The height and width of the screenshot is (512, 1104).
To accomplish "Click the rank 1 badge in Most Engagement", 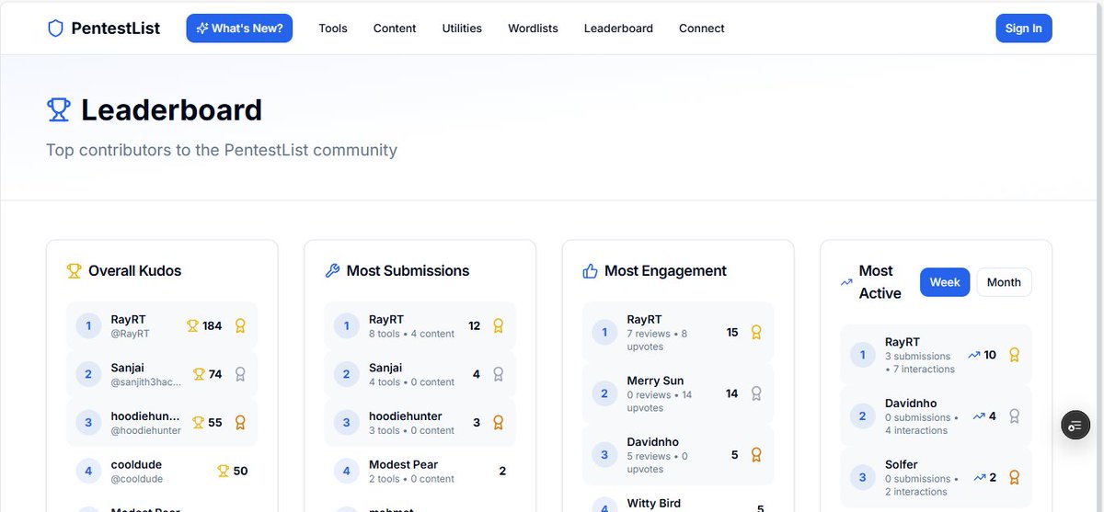I will click(x=604, y=333).
